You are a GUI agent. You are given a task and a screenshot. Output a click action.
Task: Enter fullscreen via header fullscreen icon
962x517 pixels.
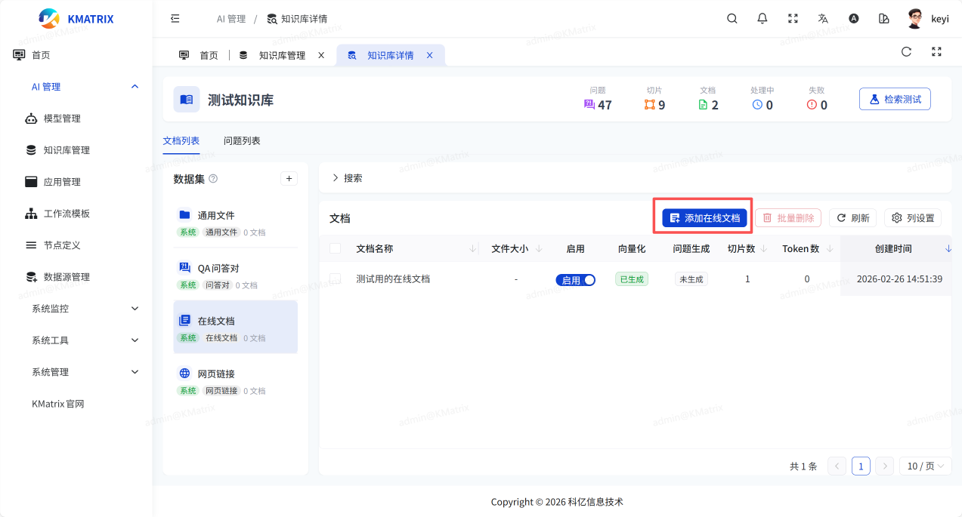793,19
